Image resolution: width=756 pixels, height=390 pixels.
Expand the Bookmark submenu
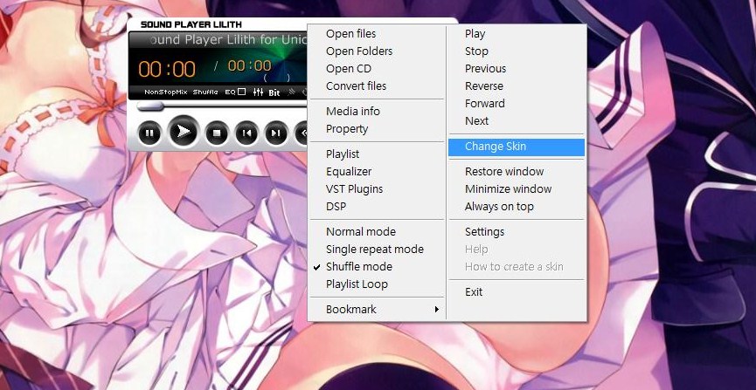pyautogui.click(x=376, y=309)
